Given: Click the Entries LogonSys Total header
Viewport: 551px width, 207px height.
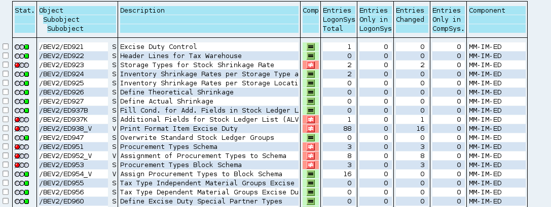Looking at the screenshot, I should coord(339,20).
